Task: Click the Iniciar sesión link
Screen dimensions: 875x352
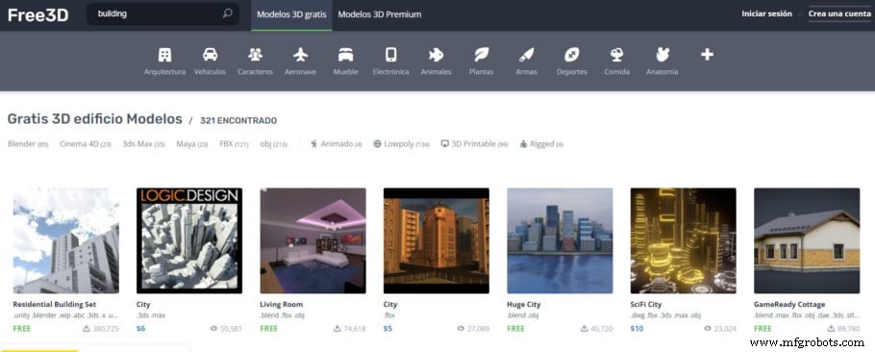Action: pos(766,14)
